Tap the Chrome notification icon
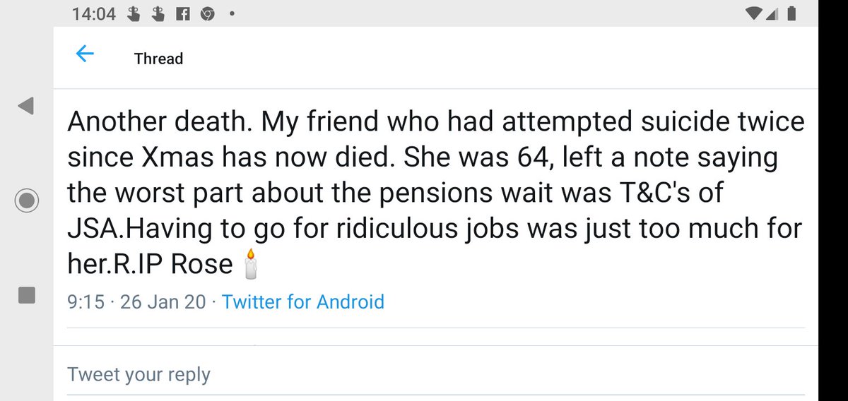 coord(207,13)
